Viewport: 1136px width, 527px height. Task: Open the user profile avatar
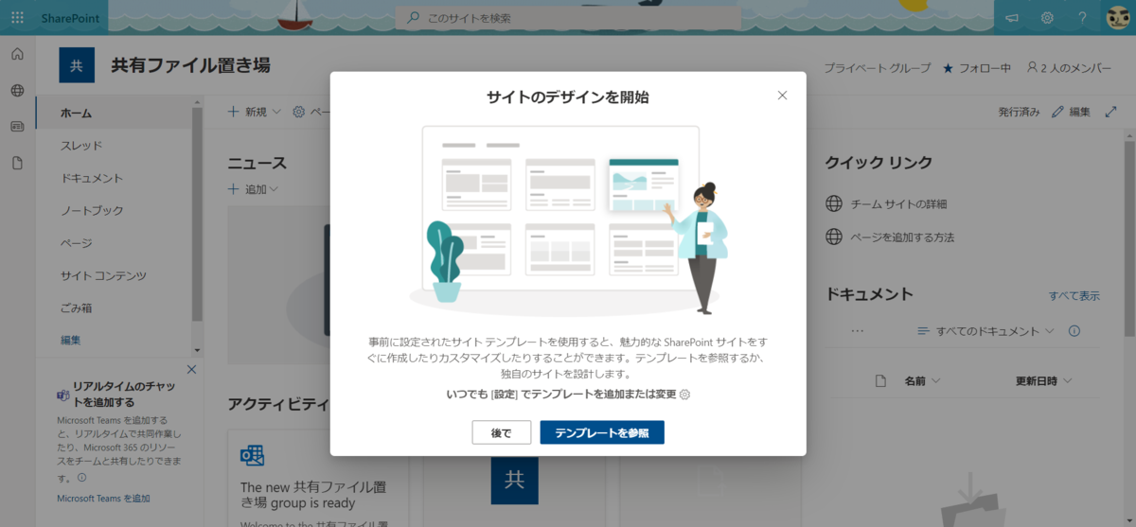click(x=1117, y=18)
